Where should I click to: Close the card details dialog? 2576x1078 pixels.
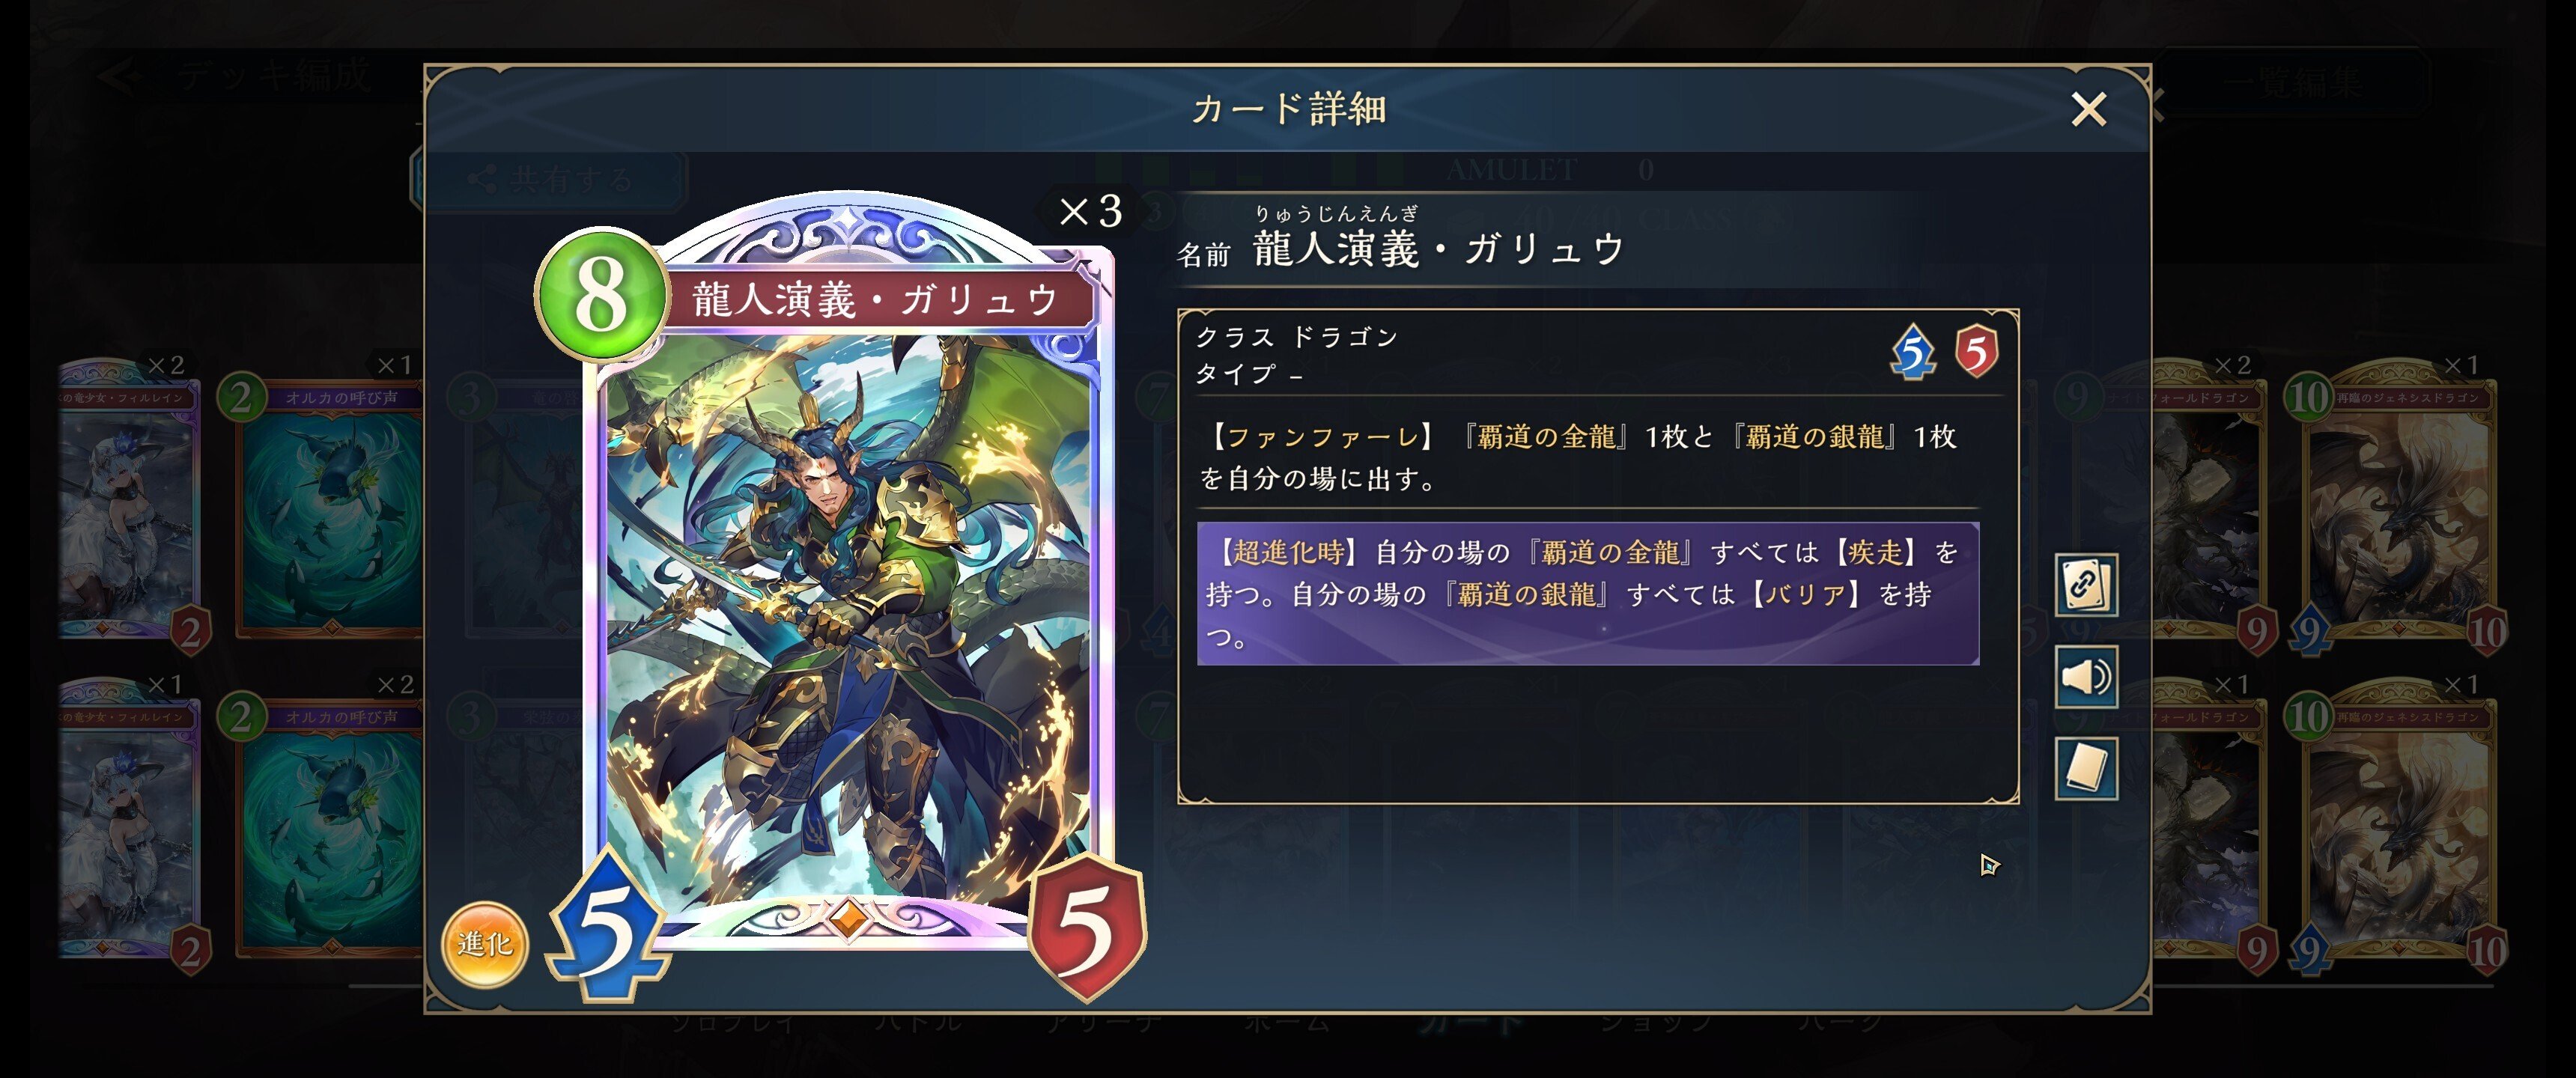(2088, 108)
